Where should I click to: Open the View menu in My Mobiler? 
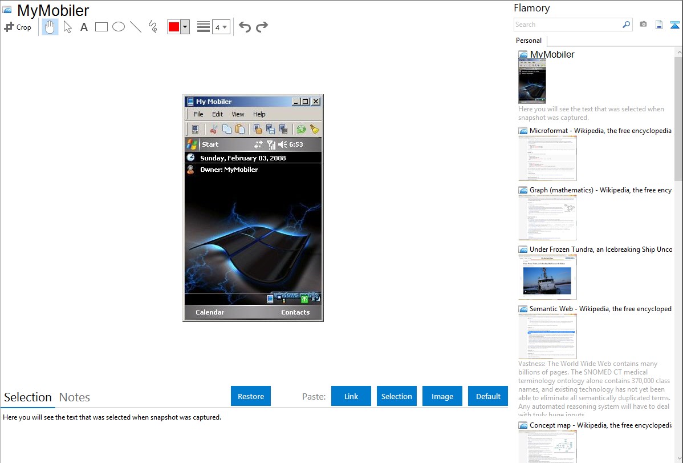pos(238,114)
